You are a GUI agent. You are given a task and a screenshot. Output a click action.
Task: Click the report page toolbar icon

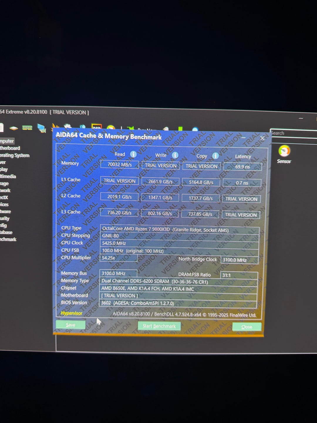coord(1,127)
